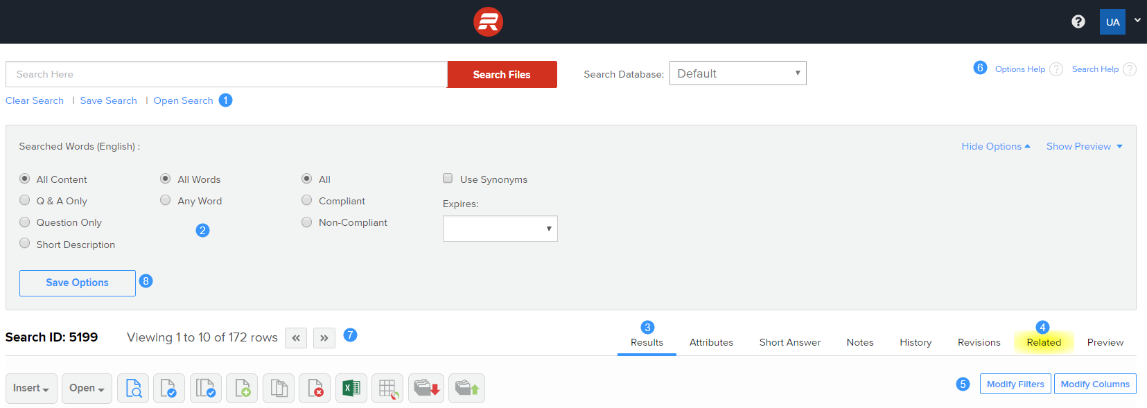The width and height of the screenshot is (1147, 408).
Task: Click the Search Help link text
Action: click(1095, 69)
